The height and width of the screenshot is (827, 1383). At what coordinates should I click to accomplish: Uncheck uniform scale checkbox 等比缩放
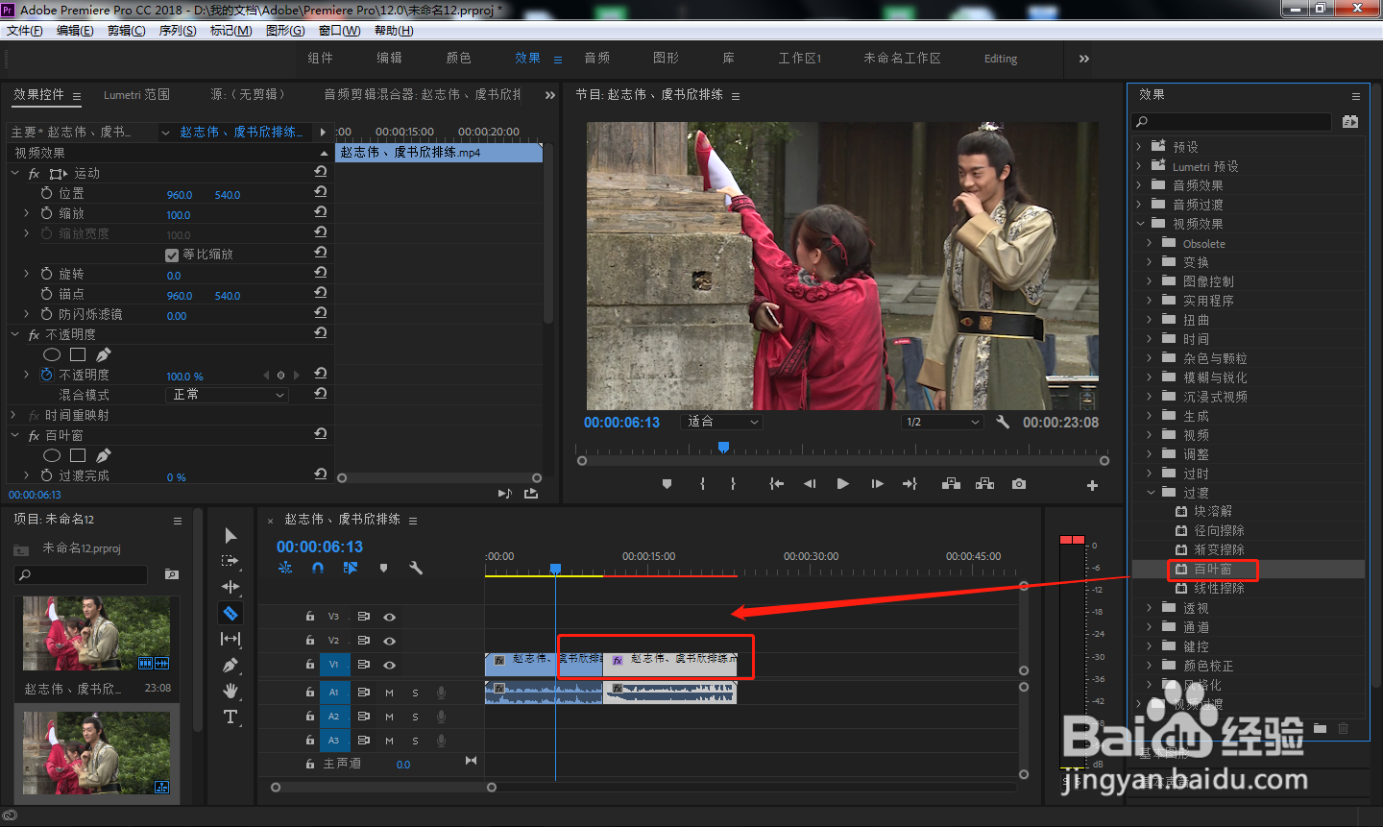click(172, 255)
